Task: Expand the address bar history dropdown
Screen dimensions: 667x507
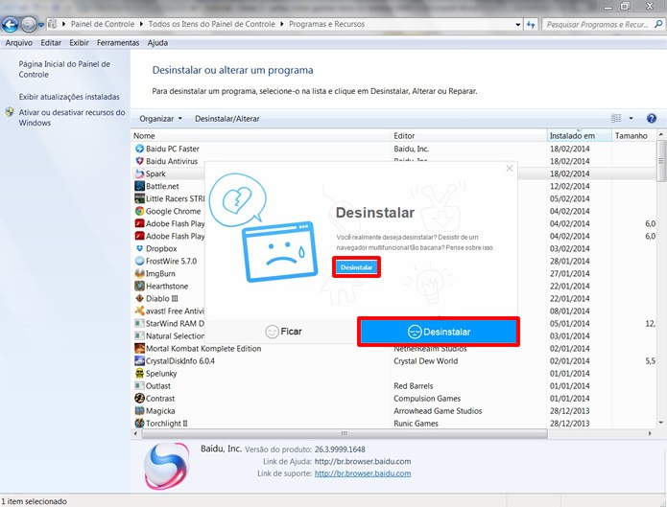Action: (x=517, y=25)
